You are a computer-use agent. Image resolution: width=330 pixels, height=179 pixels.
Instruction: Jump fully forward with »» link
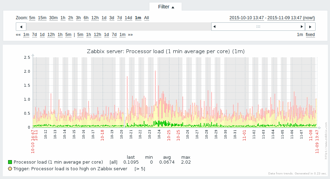click(x=130, y=35)
